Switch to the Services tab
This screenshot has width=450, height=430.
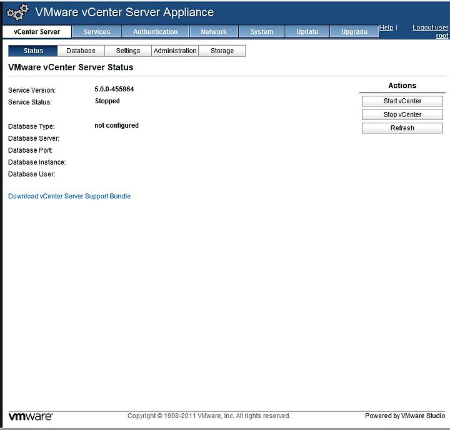point(97,32)
